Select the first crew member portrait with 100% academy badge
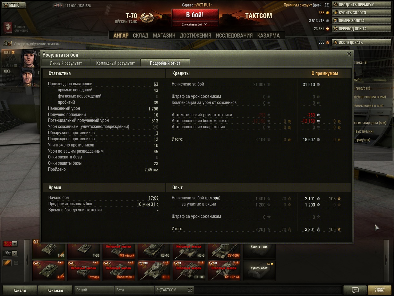This screenshot has height=296, width=394. pos(30,58)
